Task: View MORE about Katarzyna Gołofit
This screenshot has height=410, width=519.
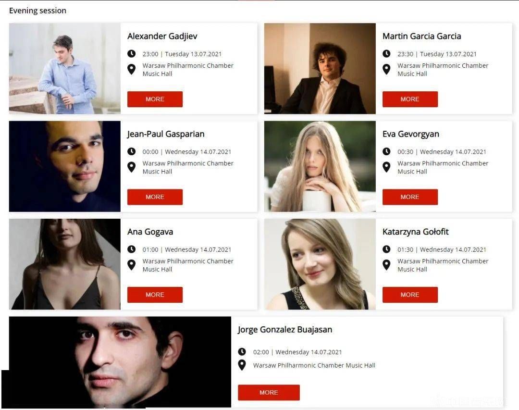Action: coord(410,295)
